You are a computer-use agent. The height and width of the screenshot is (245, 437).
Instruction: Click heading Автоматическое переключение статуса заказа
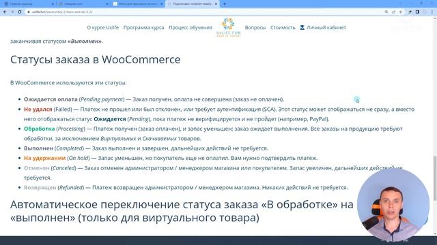pyautogui.click(x=182, y=211)
